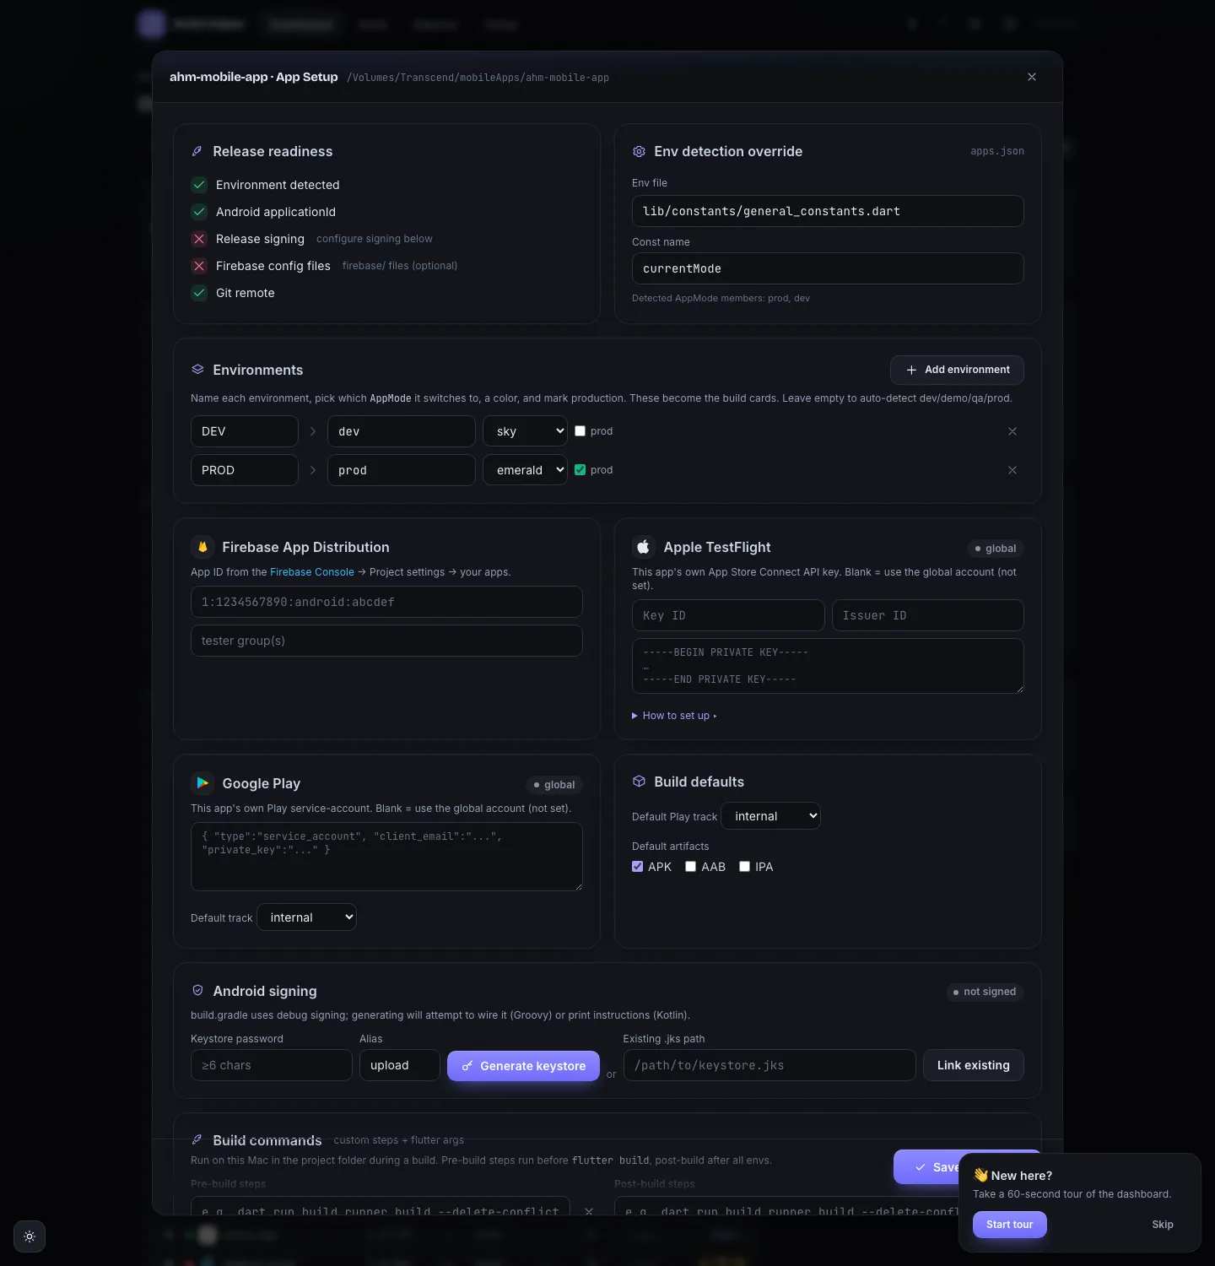The image size is (1215, 1266).
Task: Click the Key ID input field
Action: click(x=728, y=615)
